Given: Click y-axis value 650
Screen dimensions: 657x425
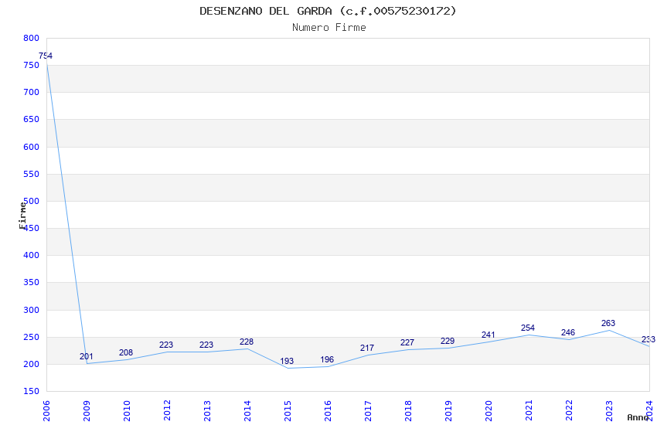Looking at the screenshot, I should pos(32,119).
